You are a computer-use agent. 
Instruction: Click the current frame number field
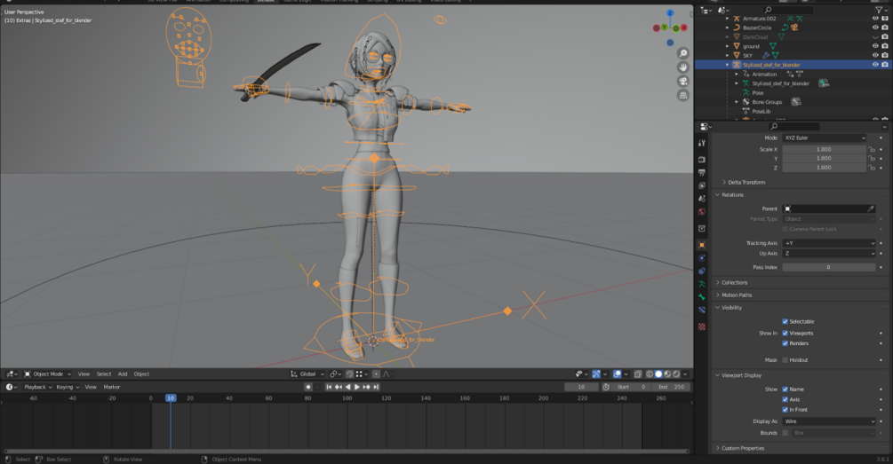coord(581,387)
